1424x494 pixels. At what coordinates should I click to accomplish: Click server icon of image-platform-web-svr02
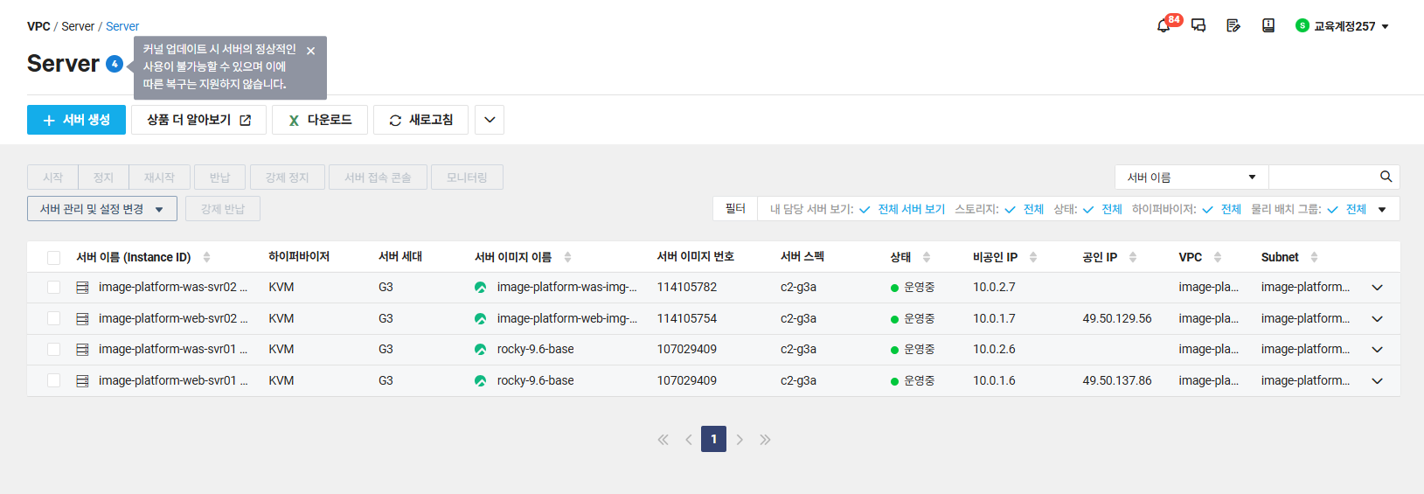82,319
